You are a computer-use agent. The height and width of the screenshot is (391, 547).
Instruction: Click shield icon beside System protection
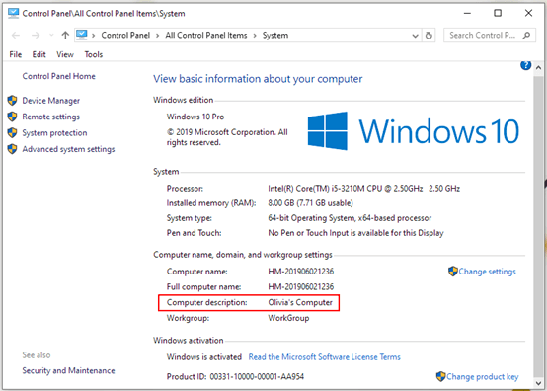click(x=12, y=132)
